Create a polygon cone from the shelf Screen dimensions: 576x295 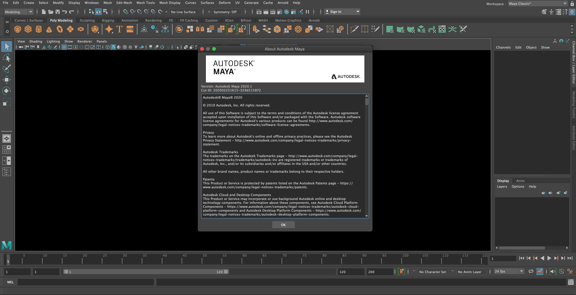tap(49, 29)
